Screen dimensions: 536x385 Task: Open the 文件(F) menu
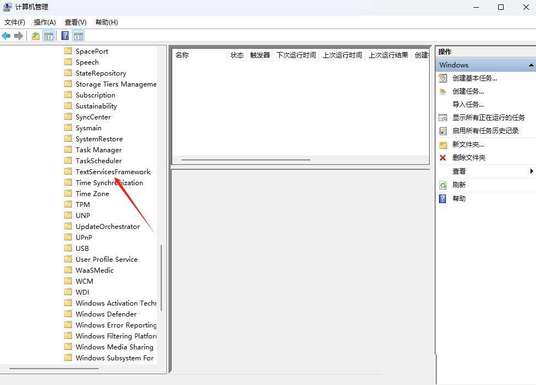click(x=15, y=22)
